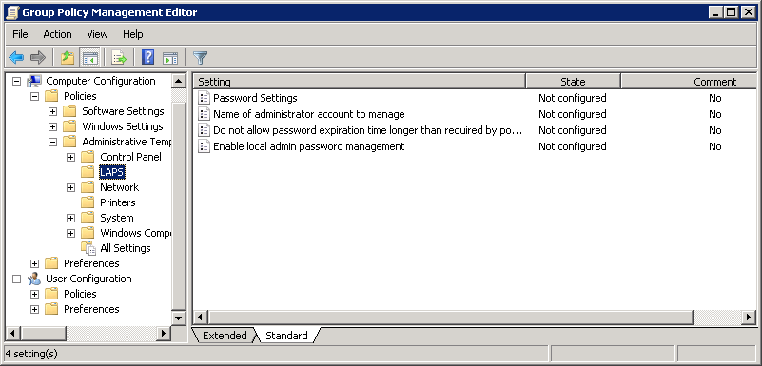Click the Enable local admin password management icon
Image resolution: width=762 pixels, height=366 pixels.
pos(204,146)
